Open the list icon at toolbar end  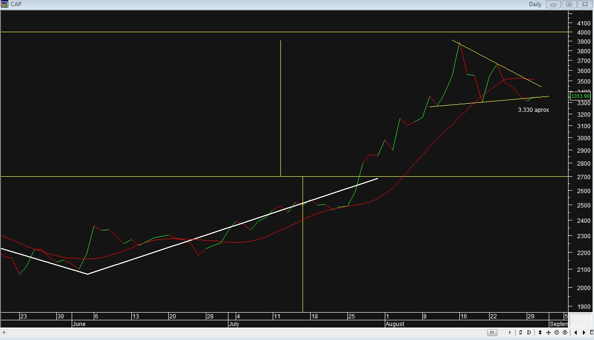[x=592, y=332]
